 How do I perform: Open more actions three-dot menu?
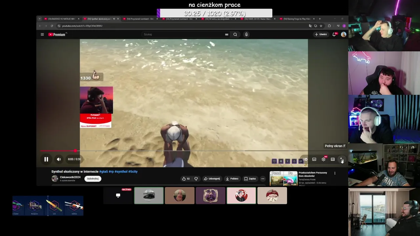(263, 179)
